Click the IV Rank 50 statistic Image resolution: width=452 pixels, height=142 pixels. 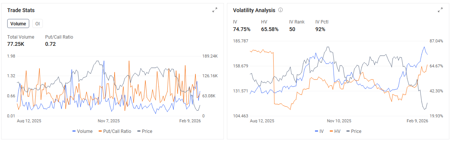[292, 29]
